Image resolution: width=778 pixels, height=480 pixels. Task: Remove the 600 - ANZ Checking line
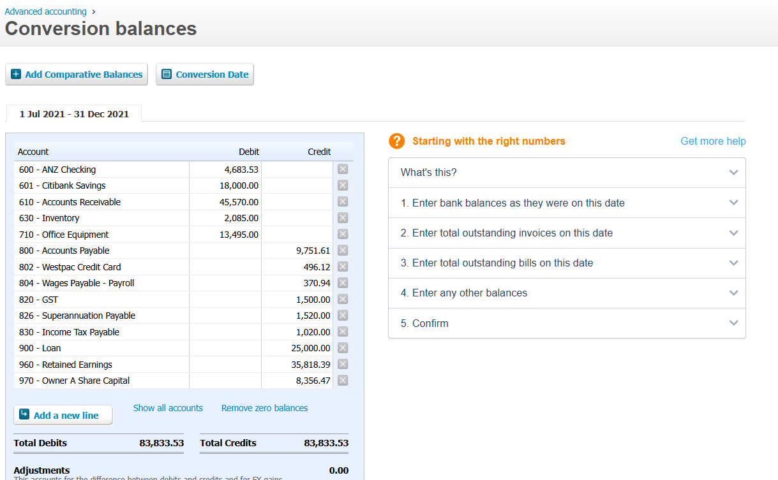click(343, 170)
